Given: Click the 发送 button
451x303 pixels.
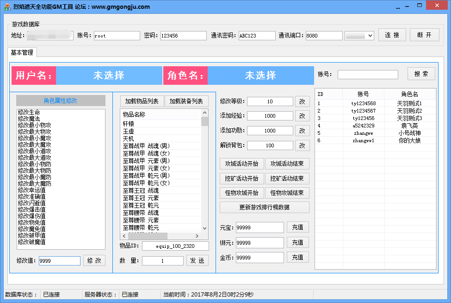Looking at the screenshot, I should click(x=198, y=261).
